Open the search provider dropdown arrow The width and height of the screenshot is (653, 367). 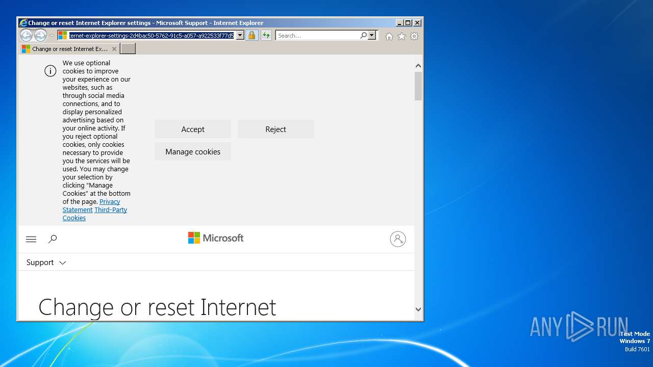click(372, 35)
